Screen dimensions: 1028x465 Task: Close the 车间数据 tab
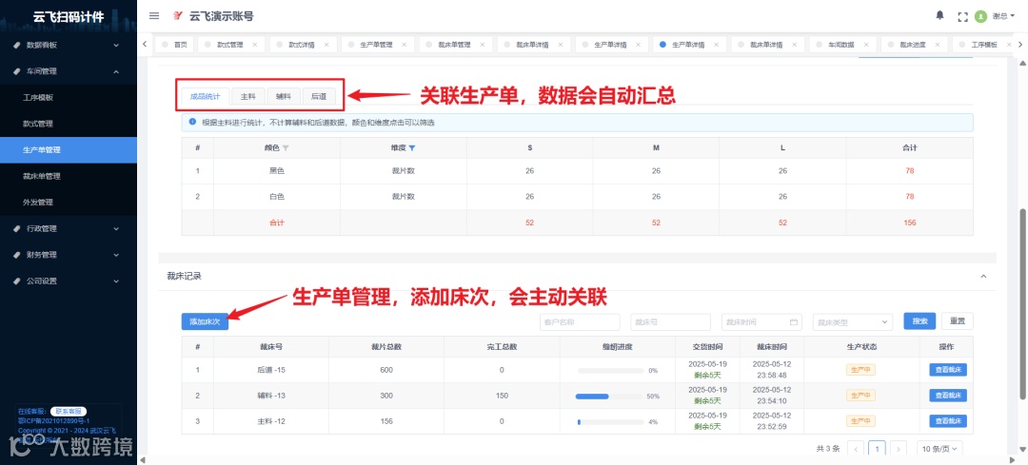click(865, 45)
